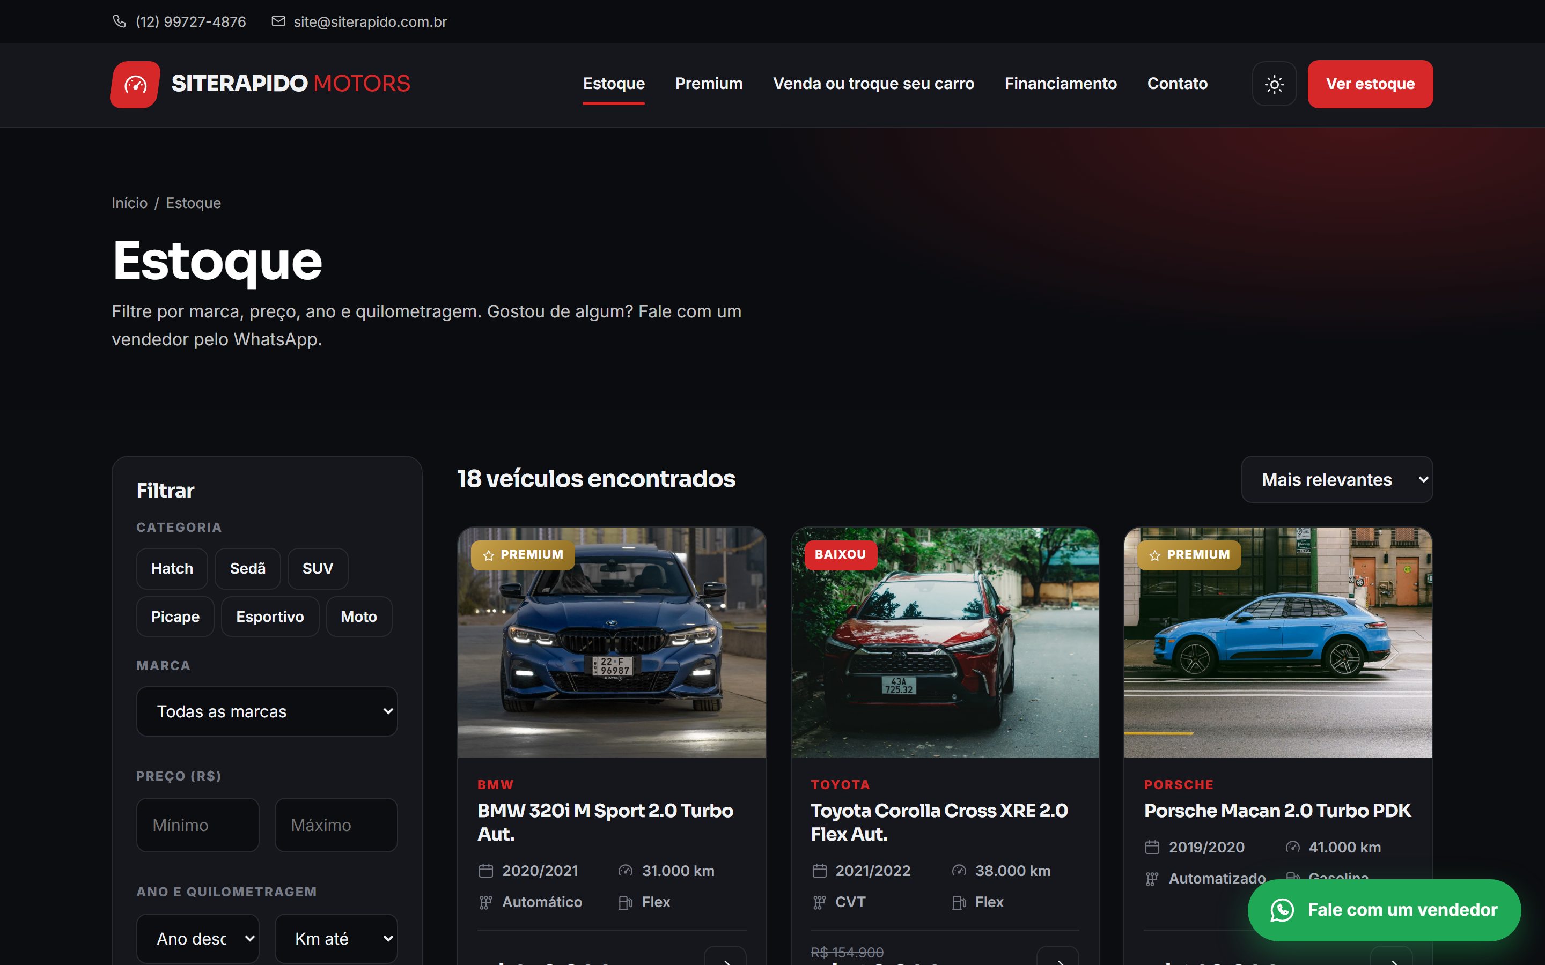The height and width of the screenshot is (965, 1545).
Task: Click the WhatsApp icon in green button
Action: tap(1282, 910)
